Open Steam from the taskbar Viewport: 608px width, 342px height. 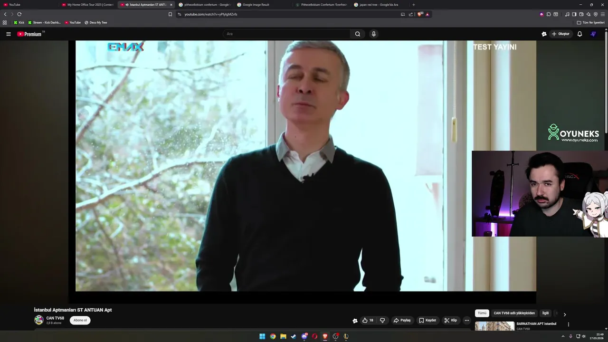click(x=294, y=336)
